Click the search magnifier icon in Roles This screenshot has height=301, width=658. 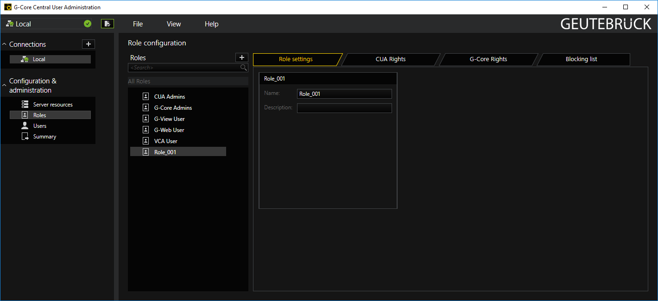pyautogui.click(x=243, y=68)
